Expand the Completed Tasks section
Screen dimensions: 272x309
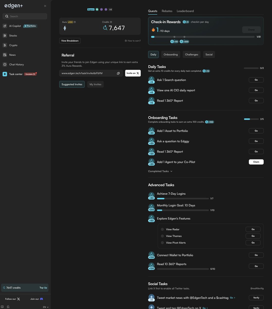(160, 171)
